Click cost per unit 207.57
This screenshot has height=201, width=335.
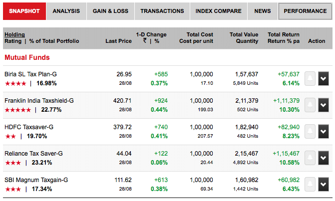(x=205, y=136)
